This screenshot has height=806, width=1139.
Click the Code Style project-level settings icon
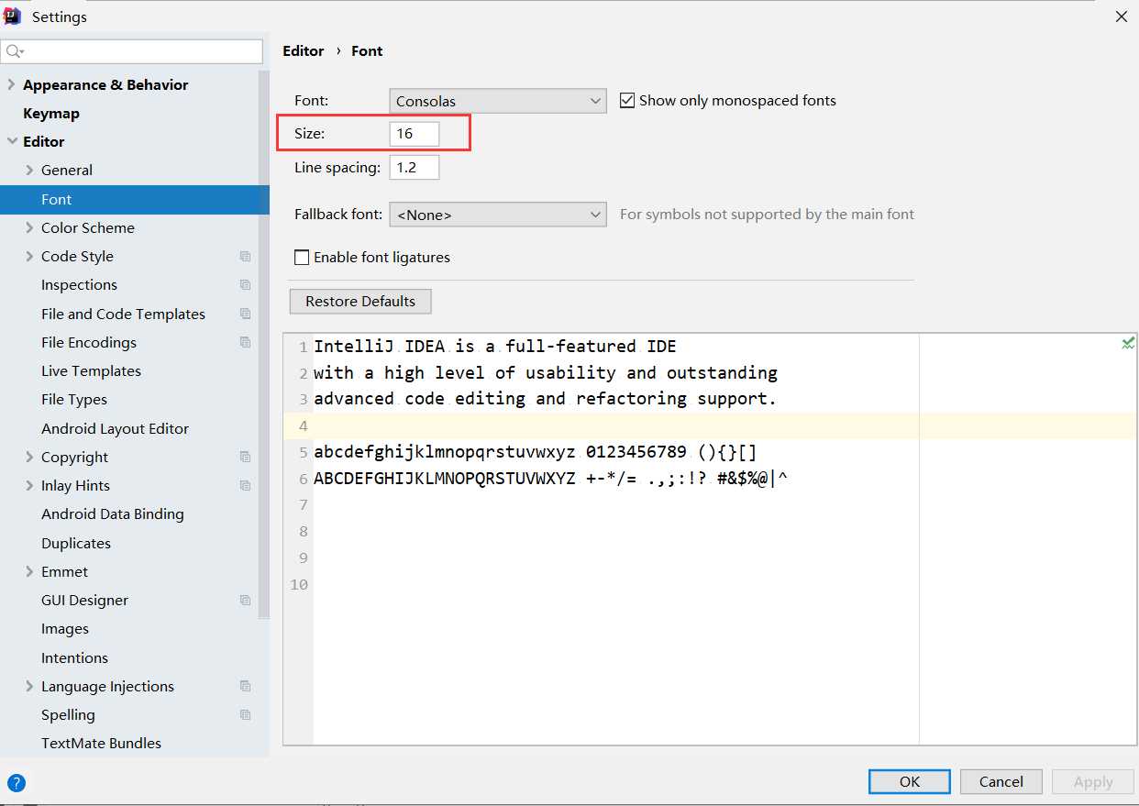coord(245,257)
